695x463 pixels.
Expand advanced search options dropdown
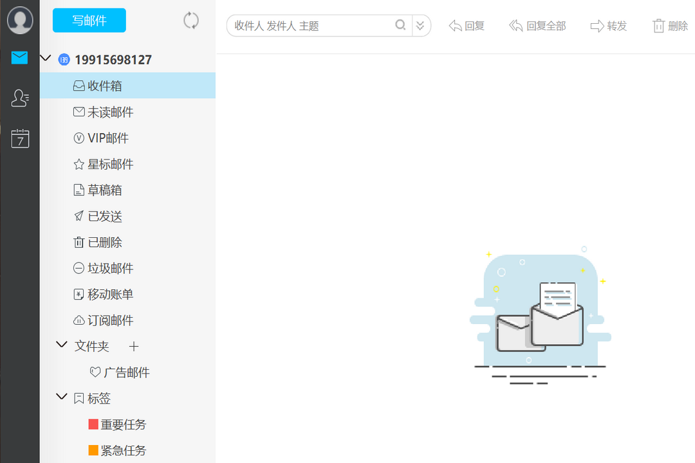[420, 26]
